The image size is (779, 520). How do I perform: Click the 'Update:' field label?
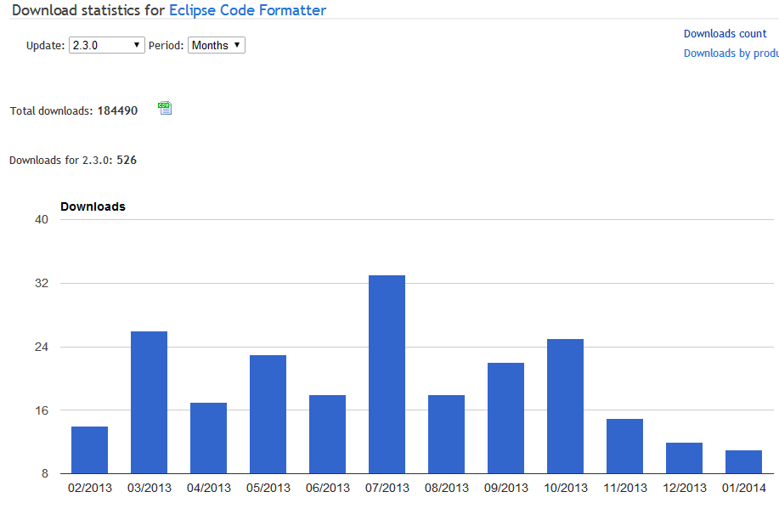coord(45,46)
